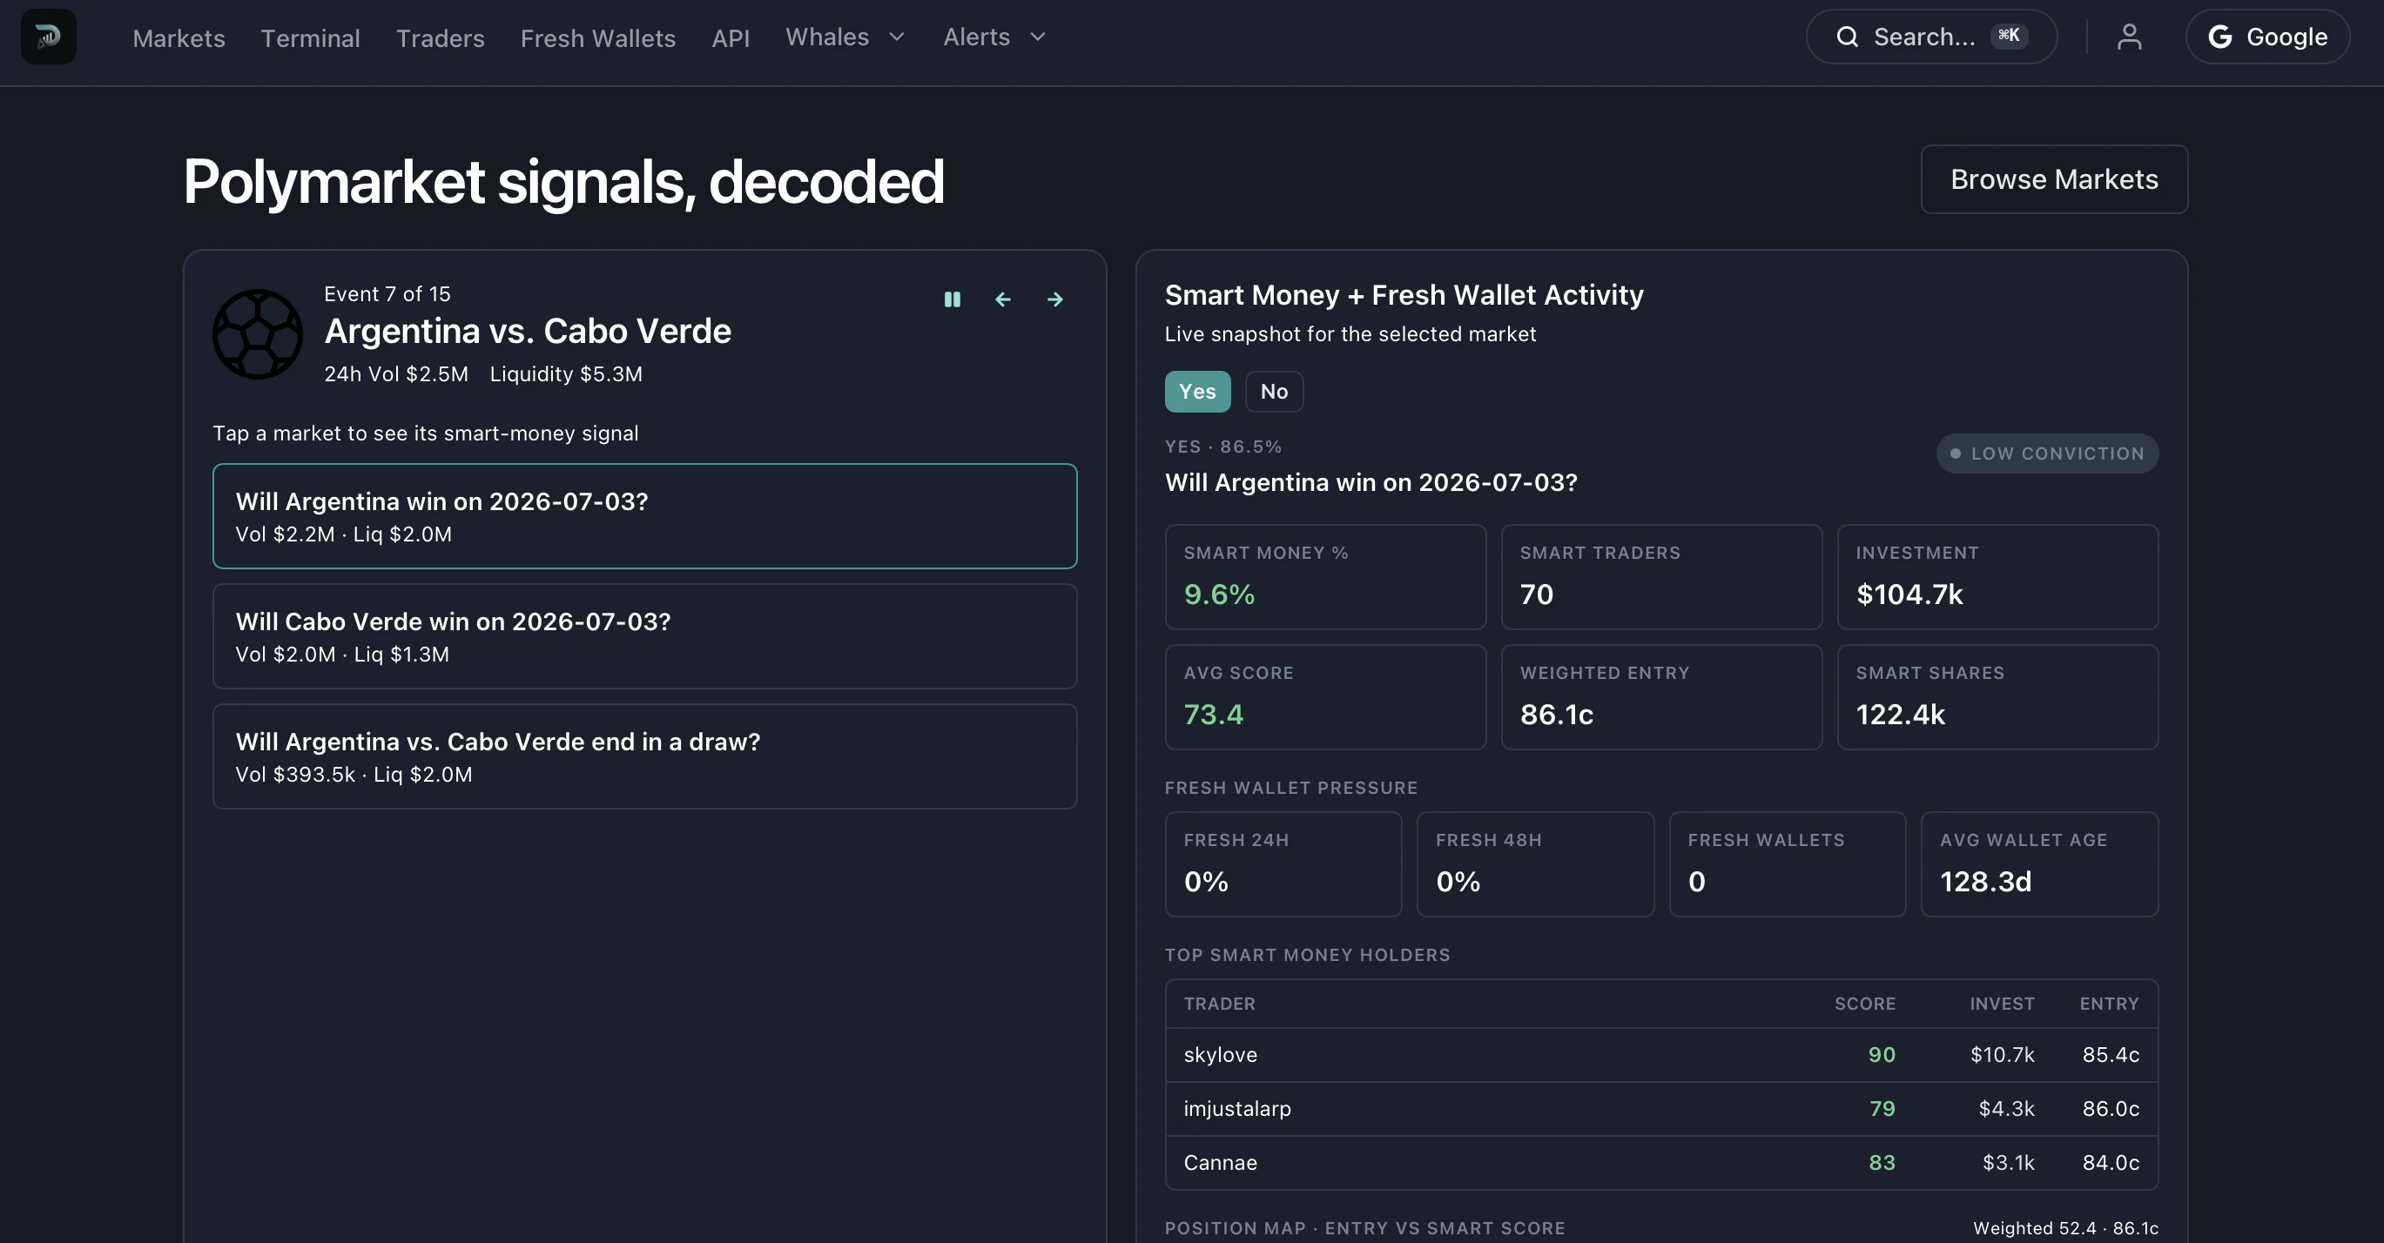Open Fresh Wallets in navigation

pyautogui.click(x=598, y=38)
